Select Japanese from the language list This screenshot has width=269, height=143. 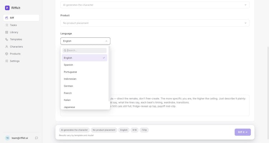(x=84, y=107)
